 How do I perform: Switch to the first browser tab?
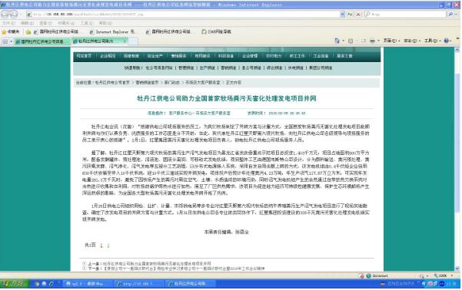pos(42,41)
